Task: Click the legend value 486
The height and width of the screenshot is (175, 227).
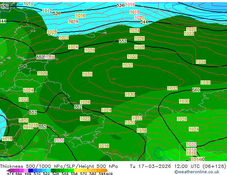Action: pos(19,174)
